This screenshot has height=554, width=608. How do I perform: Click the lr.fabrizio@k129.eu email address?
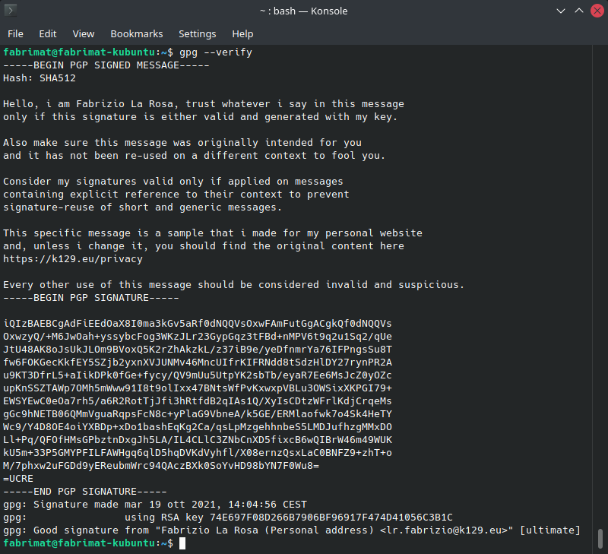[445, 530]
